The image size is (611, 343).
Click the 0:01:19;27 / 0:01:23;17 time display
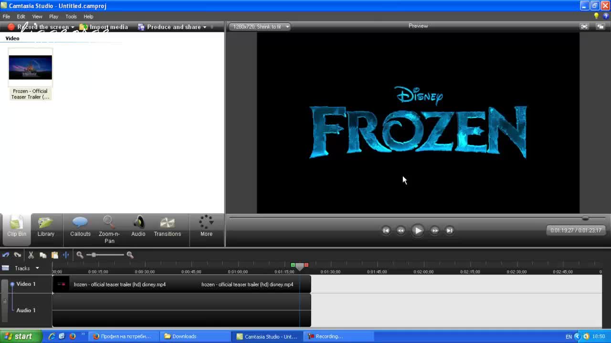[x=576, y=231]
